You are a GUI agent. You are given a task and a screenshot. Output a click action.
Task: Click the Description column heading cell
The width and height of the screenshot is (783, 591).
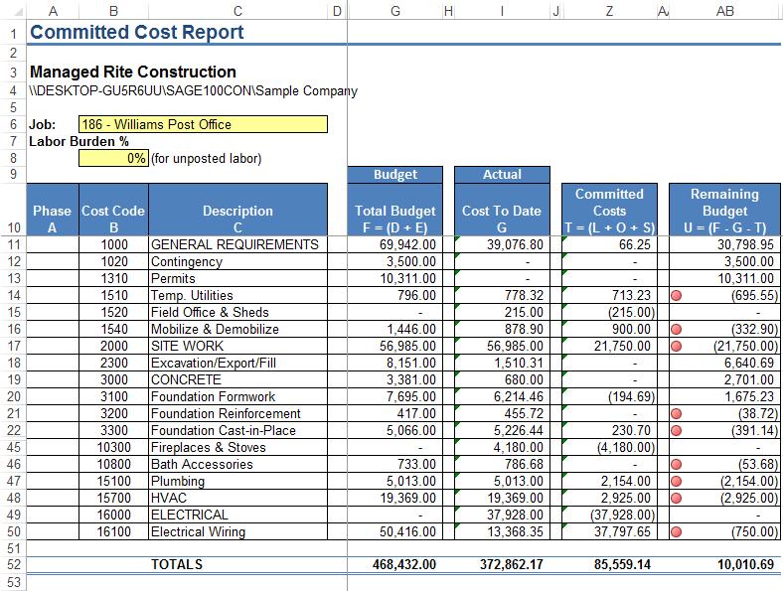point(237,210)
